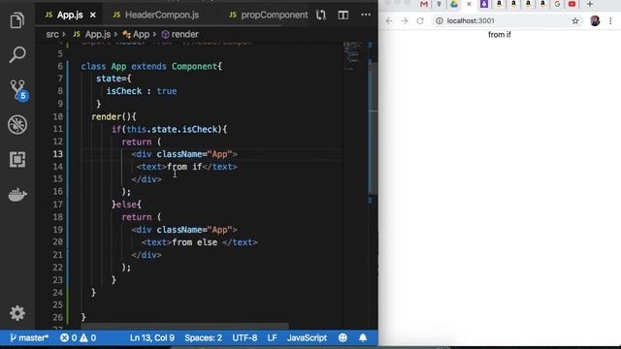Image resolution: width=621 pixels, height=349 pixels.
Task: Click Open Changes compare icon in editor toolbar
Action: [x=321, y=16]
